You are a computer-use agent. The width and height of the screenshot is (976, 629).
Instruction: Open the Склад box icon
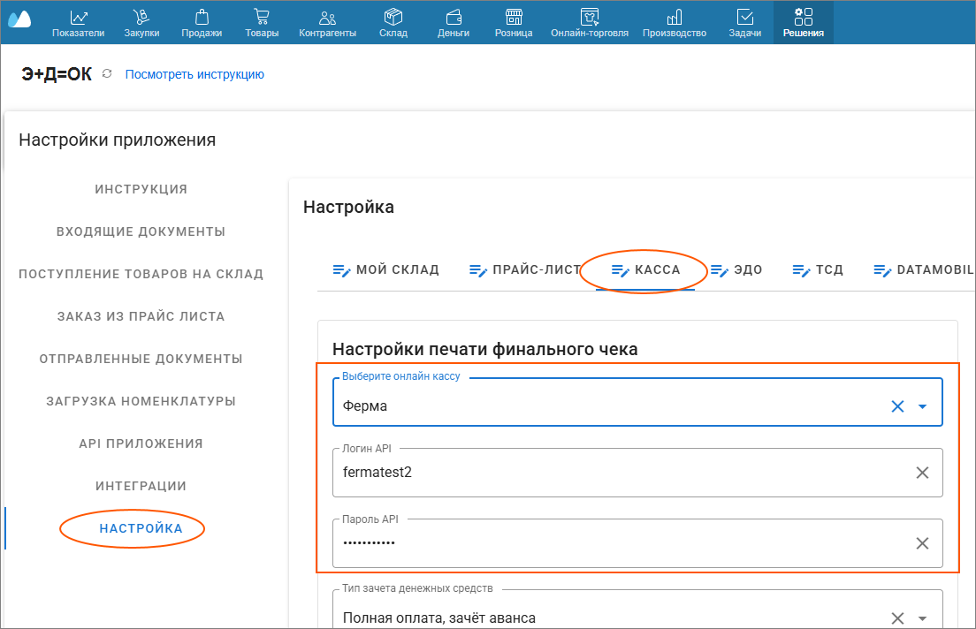(393, 17)
